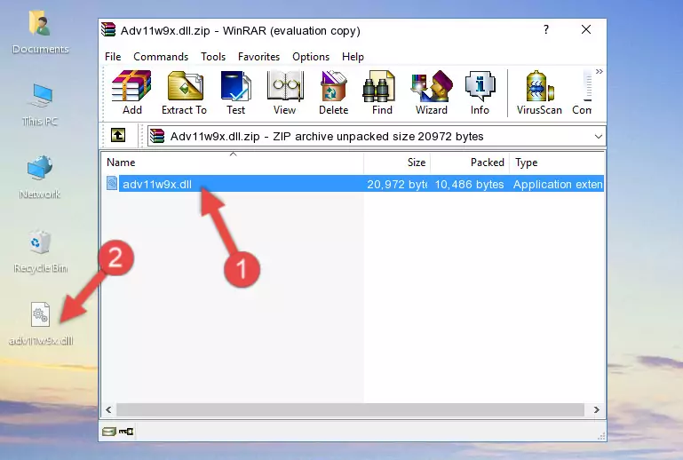Sort list by Name column
683x460 pixels.
tap(233, 163)
